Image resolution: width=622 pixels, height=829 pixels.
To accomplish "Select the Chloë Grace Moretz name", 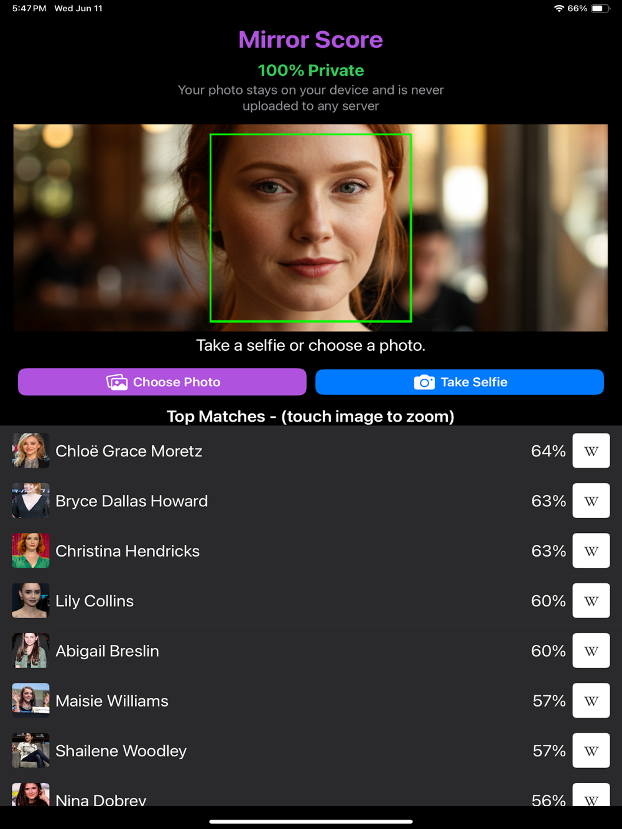I will tap(129, 451).
